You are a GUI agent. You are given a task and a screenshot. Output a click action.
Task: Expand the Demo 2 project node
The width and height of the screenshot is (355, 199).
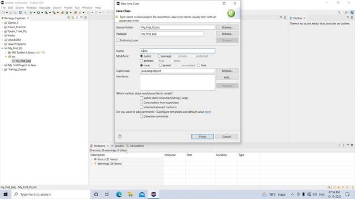point(2,23)
